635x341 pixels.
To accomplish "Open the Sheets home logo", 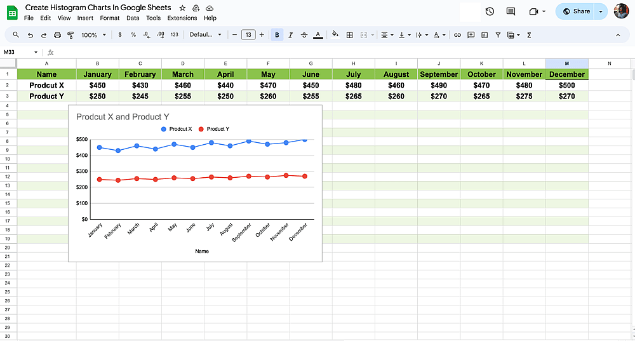I will click(x=12, y=13).
